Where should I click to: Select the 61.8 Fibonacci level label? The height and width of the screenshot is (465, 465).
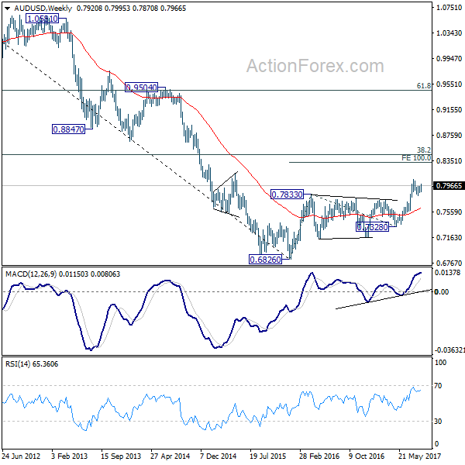pyautogui.click(x=424, y=86)
